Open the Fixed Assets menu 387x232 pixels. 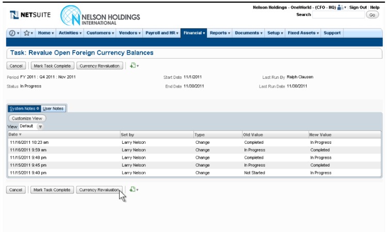coord(303,33)
